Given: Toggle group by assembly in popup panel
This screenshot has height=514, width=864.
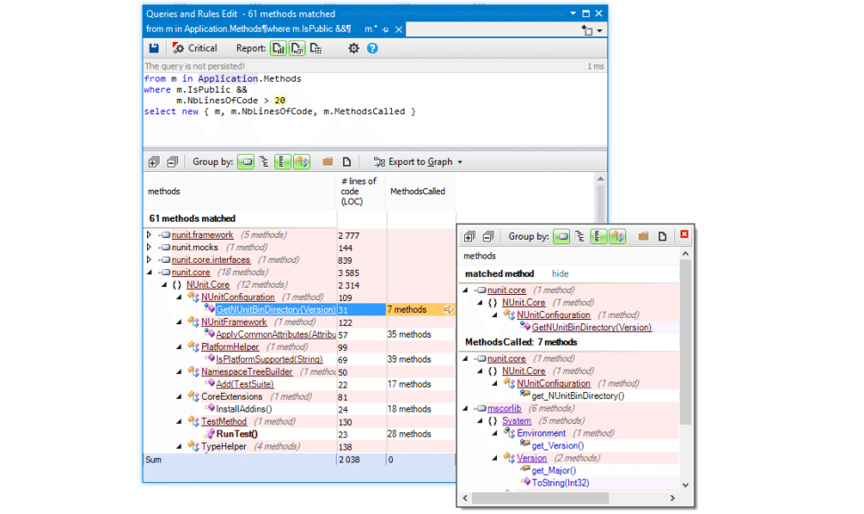Looking at the screenshot, I should tap(561, 237).
